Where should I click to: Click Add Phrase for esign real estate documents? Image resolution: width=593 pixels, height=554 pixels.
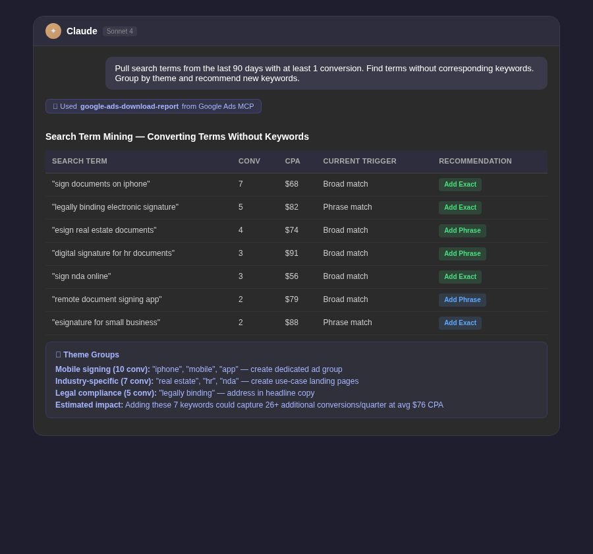[x=462, y=231]
